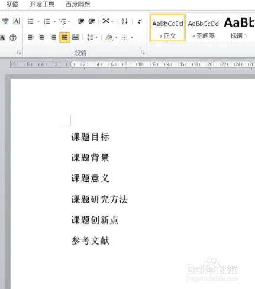Click the line 课题创新点
255x289 pixels.
95,220
